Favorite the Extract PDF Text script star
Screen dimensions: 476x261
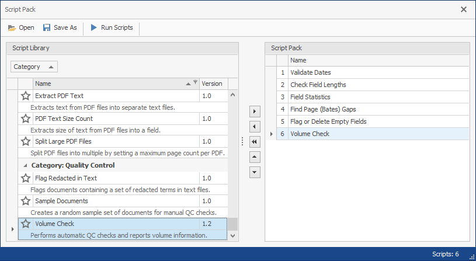point(26,96)
